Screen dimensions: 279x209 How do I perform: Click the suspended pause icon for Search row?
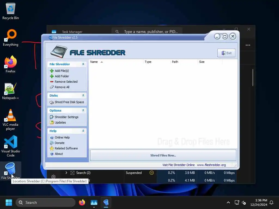click(x=151, y=173)
